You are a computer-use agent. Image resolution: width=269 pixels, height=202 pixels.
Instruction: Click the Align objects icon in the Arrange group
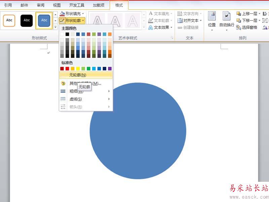pos(265,13)
